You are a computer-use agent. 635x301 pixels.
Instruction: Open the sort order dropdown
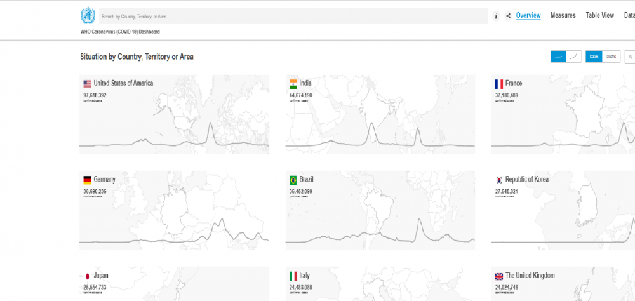[631, 57]
